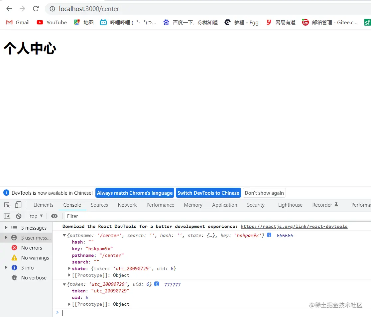
Task: Click the 个人中心 page heading
Action: (30, 48)
